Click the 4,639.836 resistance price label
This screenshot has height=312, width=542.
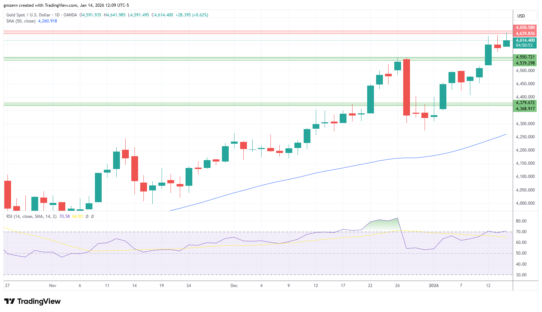(525, 34)
